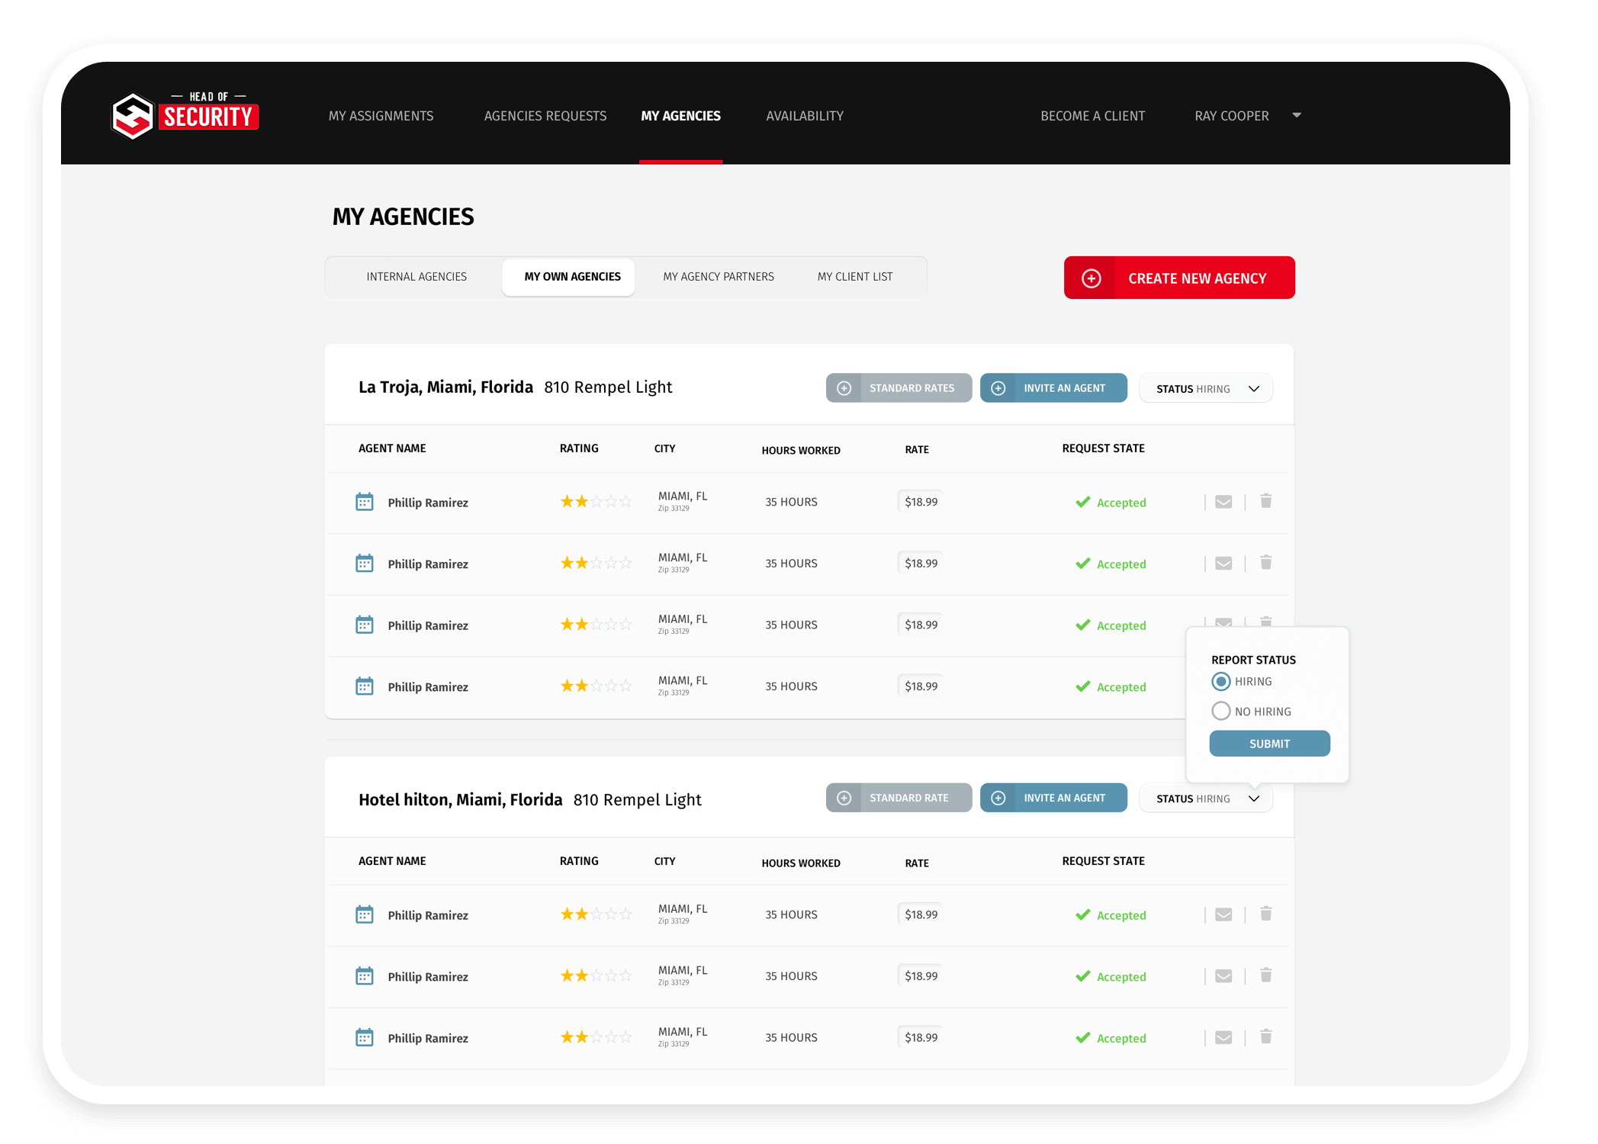Image resolution: width=1598 pixels, height=1144 pixels.
Task: Open calendar icon for first Phillip Ramirez row
Action: [365, 502]
